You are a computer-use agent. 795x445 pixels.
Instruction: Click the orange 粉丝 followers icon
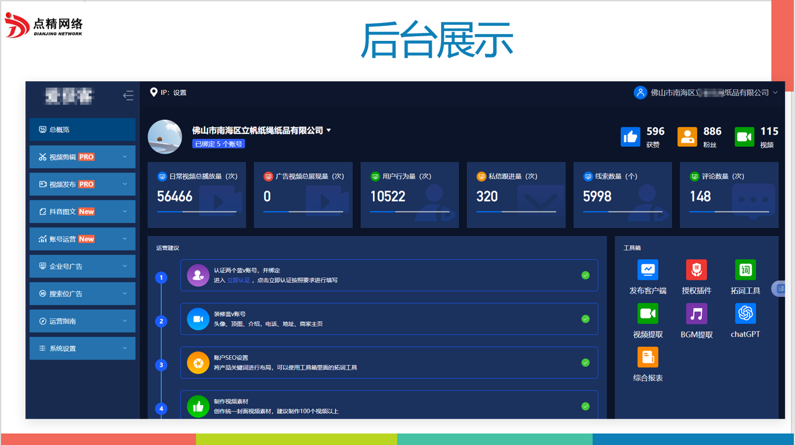687,137
